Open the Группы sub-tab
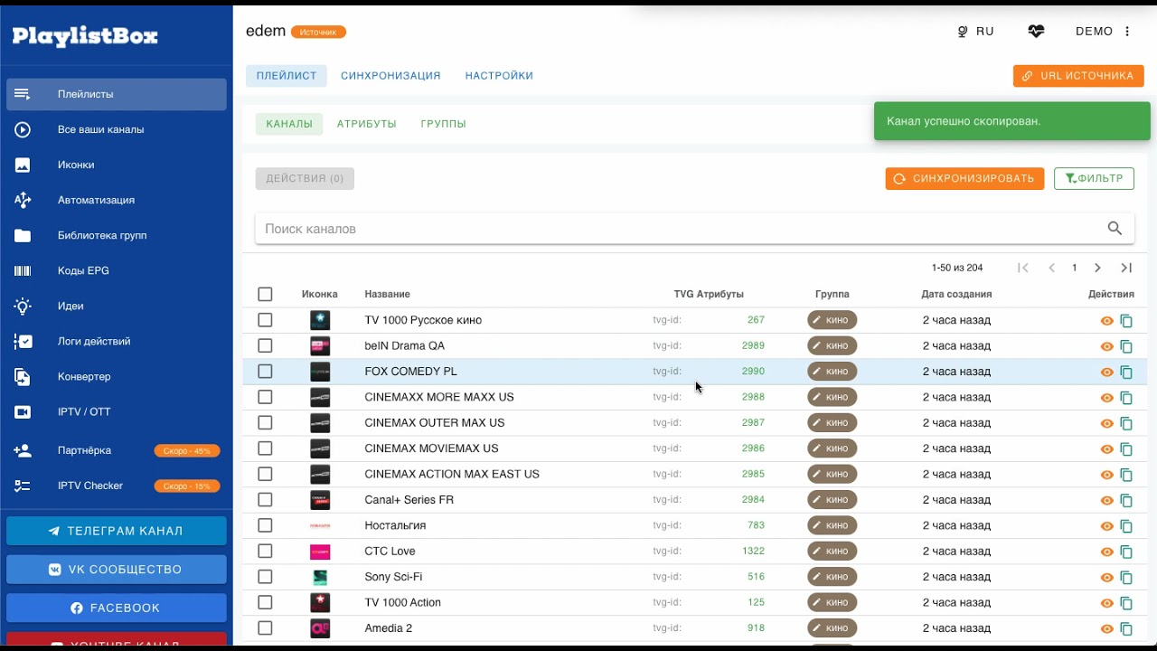This screenshot has width=1157, height=651. click(x=443, y=124)
